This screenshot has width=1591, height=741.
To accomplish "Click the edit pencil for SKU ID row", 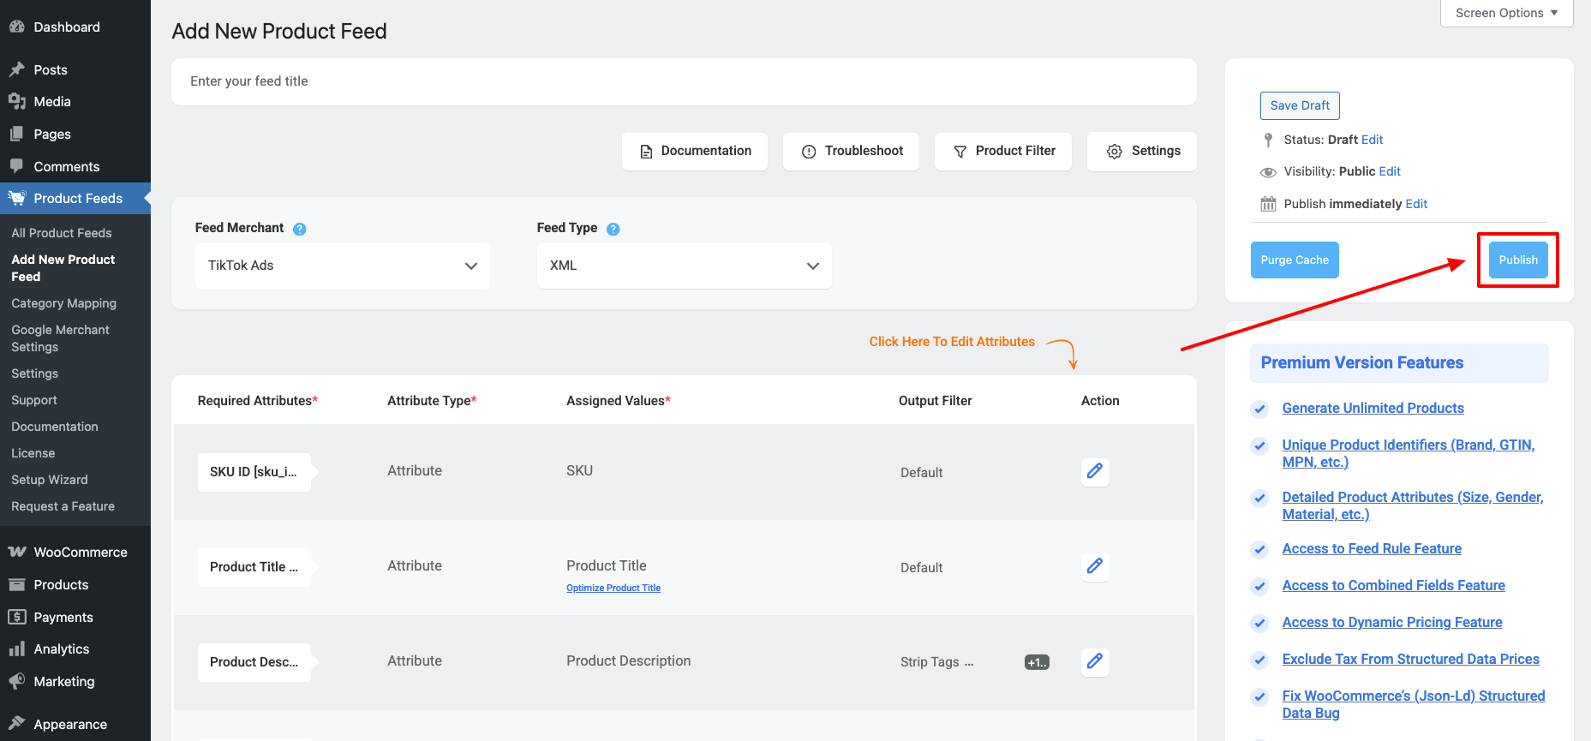I will point(1095,471).
